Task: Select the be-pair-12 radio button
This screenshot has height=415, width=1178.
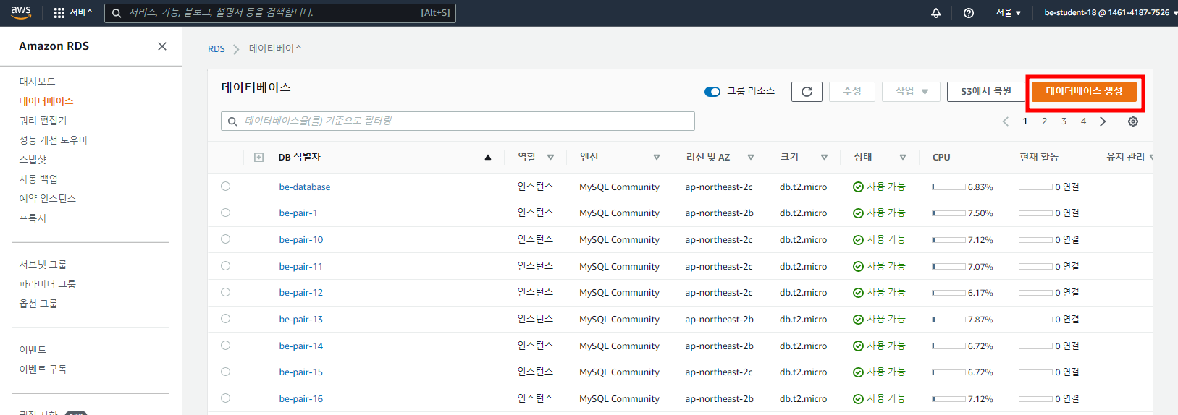Action: [x=226, y=292]
